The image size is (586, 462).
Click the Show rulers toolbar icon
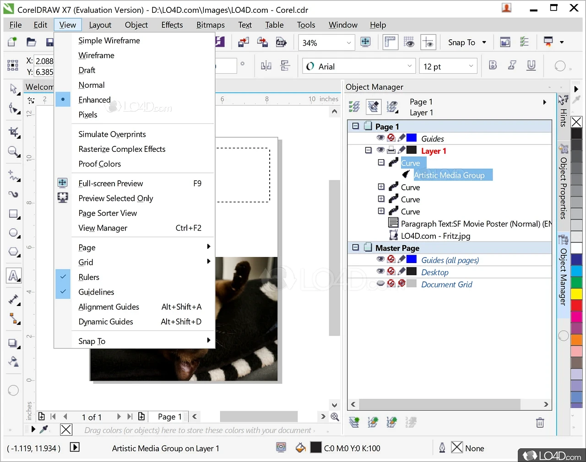(390, 42)
